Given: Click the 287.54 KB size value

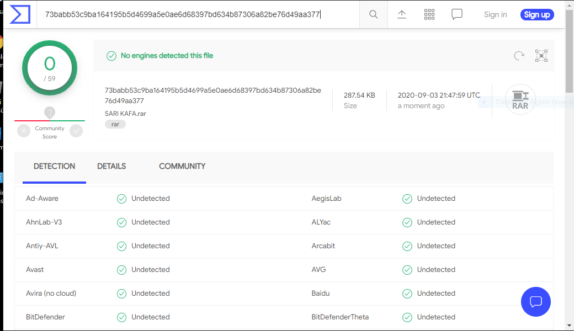Looking at the screenshot, I should 359,95.
